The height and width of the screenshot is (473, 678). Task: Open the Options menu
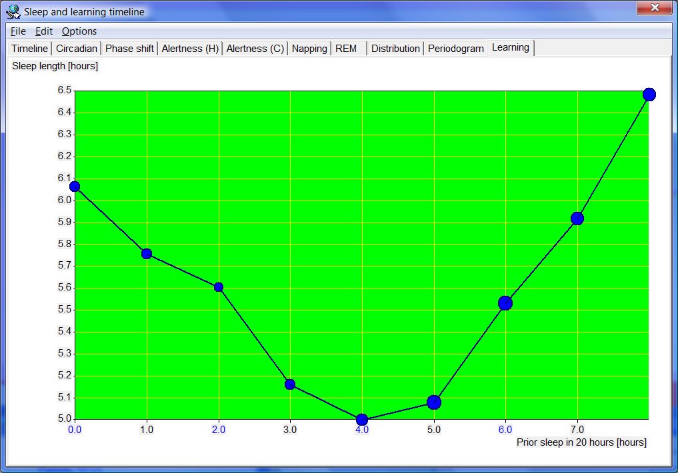click(79, 31)
